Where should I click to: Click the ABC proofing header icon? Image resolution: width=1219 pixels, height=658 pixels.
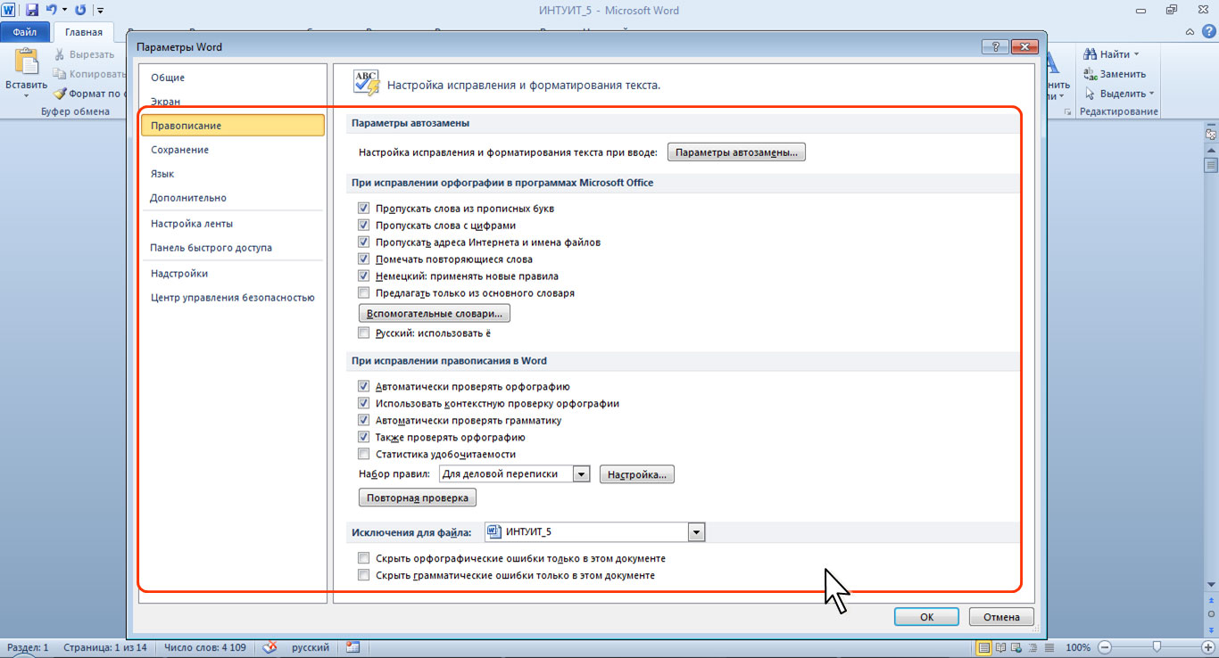click(367, 83)
